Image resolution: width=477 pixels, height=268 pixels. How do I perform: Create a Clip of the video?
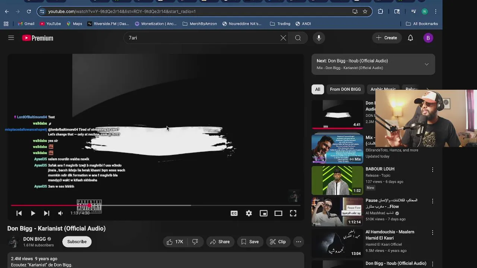coord(278,242)
